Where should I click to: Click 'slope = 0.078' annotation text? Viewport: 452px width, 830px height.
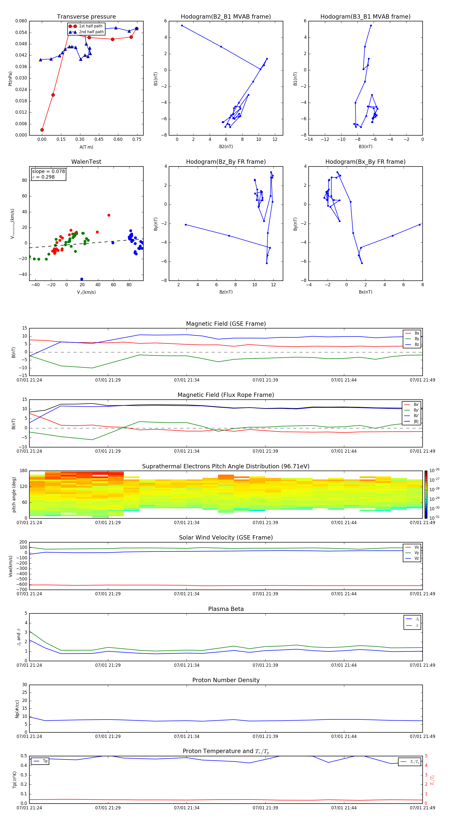tap(48, 172)
